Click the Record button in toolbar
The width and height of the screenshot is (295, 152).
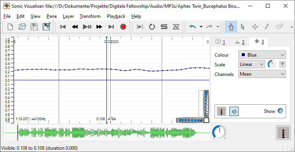click(x=123, y=27)
